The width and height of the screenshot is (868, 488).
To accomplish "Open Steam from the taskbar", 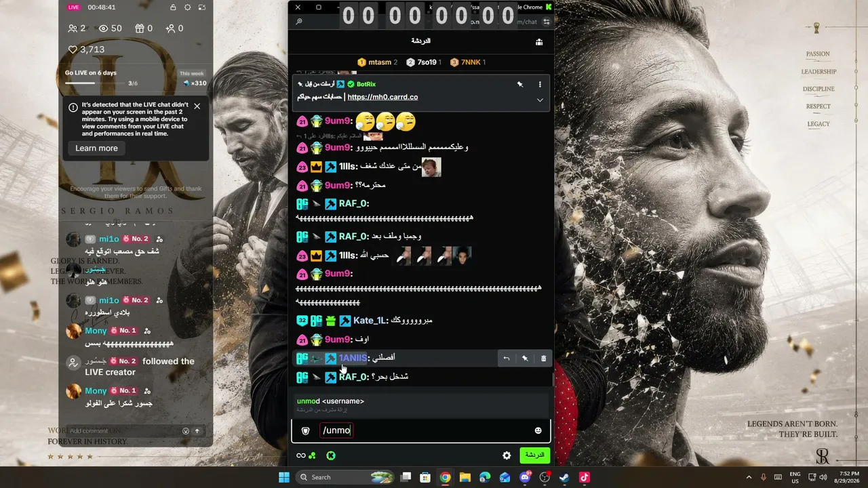I will coord(564,477).
